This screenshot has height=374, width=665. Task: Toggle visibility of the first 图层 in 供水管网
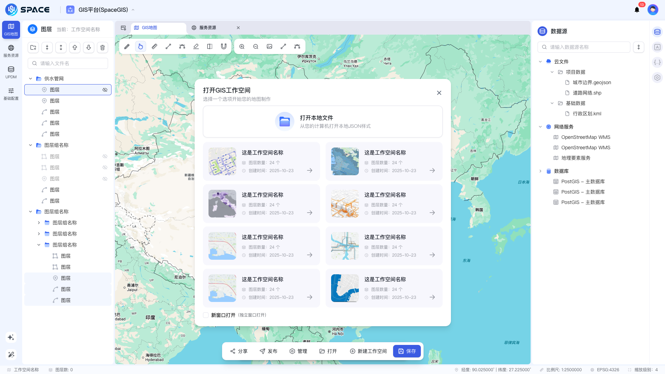tap(105, 90)
